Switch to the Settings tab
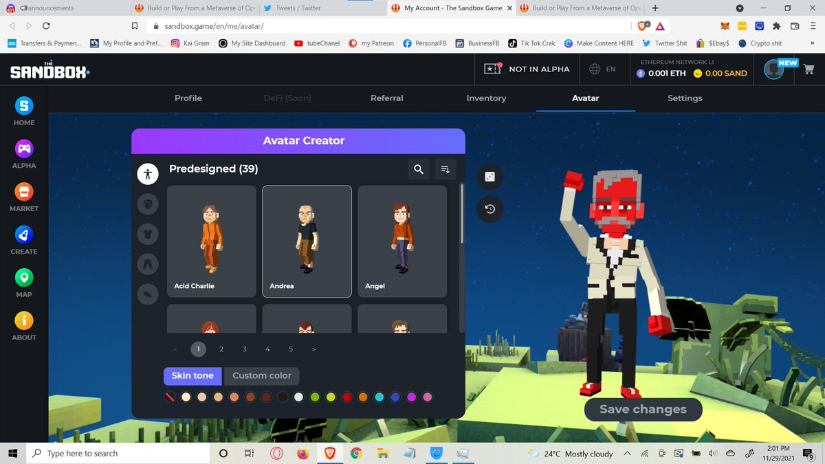The height and width of the screenshot is (464, 825). coord(685,98)
